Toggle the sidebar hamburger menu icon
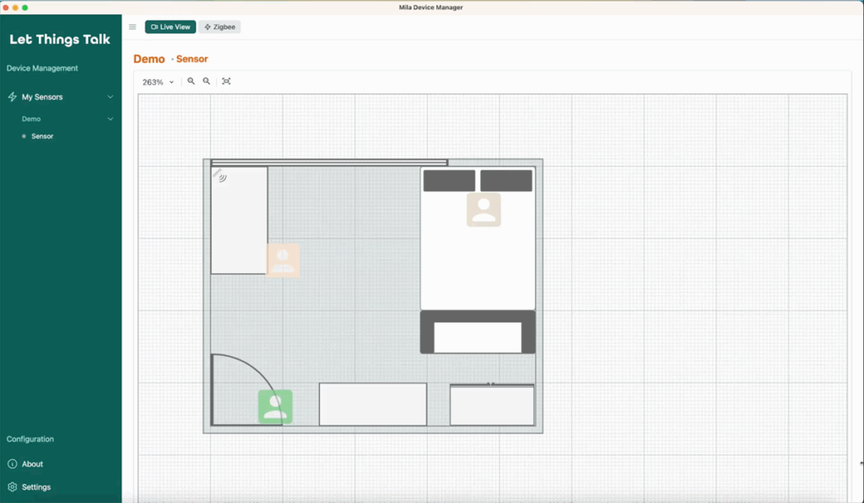Viewport: 864px width, 503px height. click(x=132, y=27)
